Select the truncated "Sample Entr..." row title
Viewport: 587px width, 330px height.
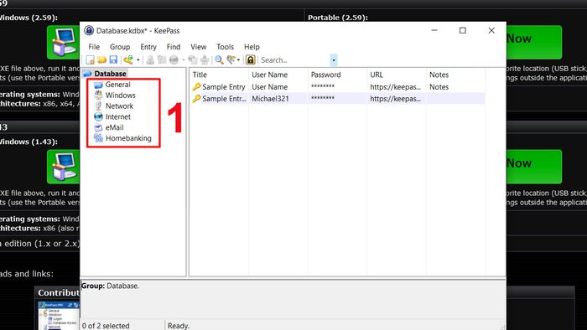point(224,99)
